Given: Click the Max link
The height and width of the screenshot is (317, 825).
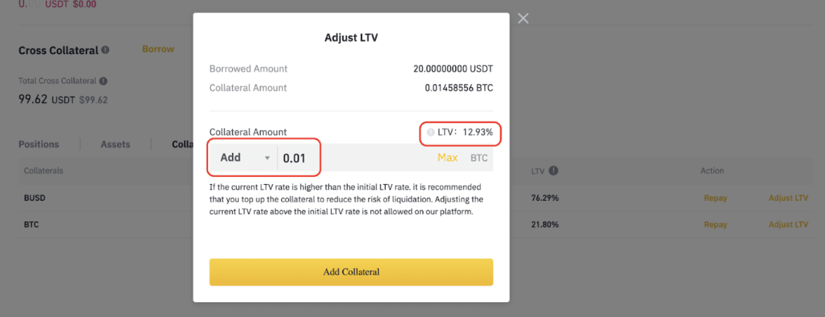Looking at the screenshot, I should 447,158.
